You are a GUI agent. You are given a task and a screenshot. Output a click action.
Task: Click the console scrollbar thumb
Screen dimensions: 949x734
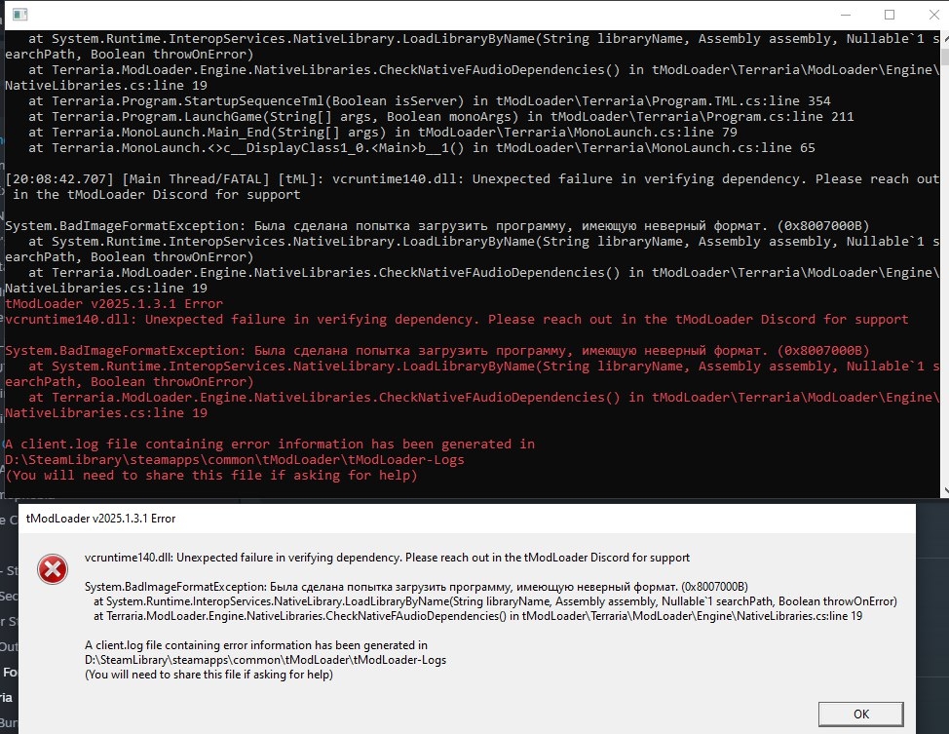pos(945,57)
